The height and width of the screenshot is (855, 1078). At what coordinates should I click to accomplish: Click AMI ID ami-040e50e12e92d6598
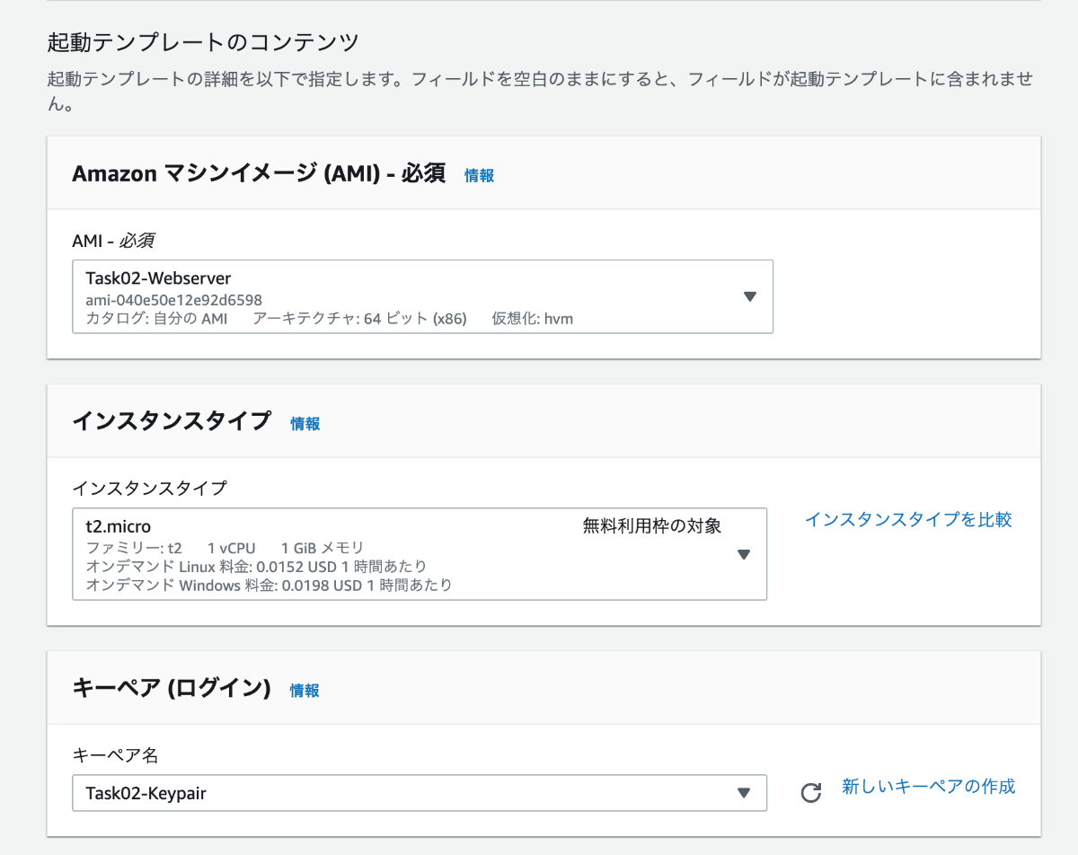coord(174,299)
